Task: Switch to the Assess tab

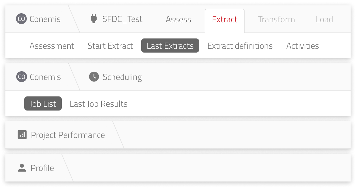Action: pyautogui.click(x=178, y=19)
